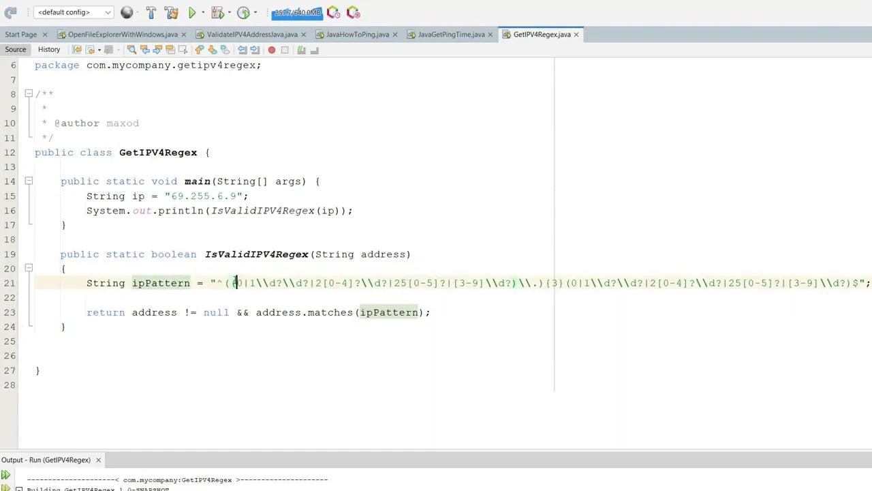Toggle highlight search in the editor toolbar
The image size is (872, 491).
(170, 49)
